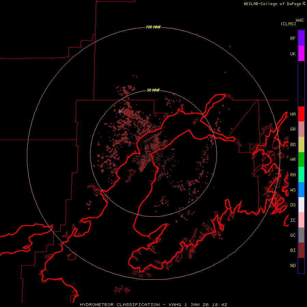
Task: Click the IC ice crystals pink swatch
Action: coord(301,220)
